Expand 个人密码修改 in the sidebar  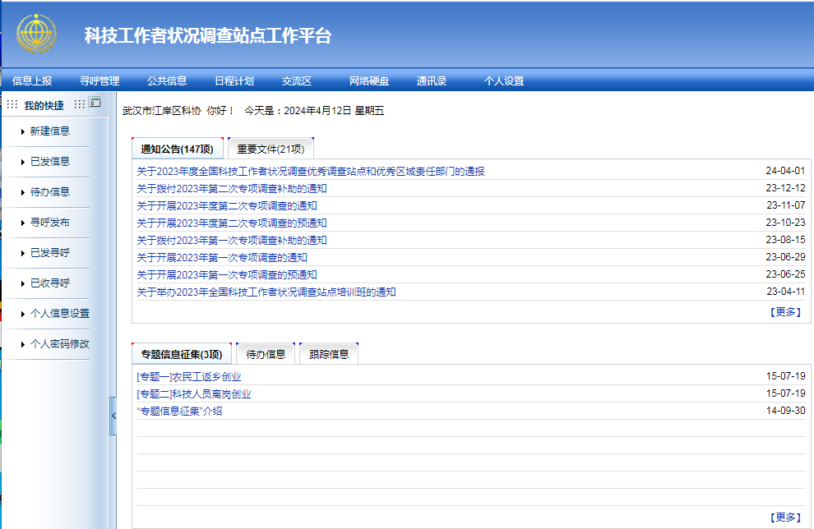tap(59, 344)
